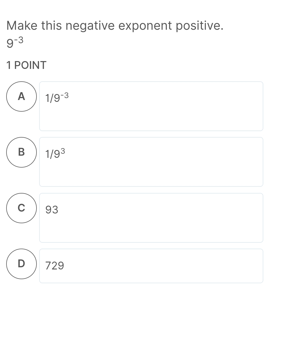Click the answer box containing 93
Screen dimensions: 286x337
(x=151, y=218)
